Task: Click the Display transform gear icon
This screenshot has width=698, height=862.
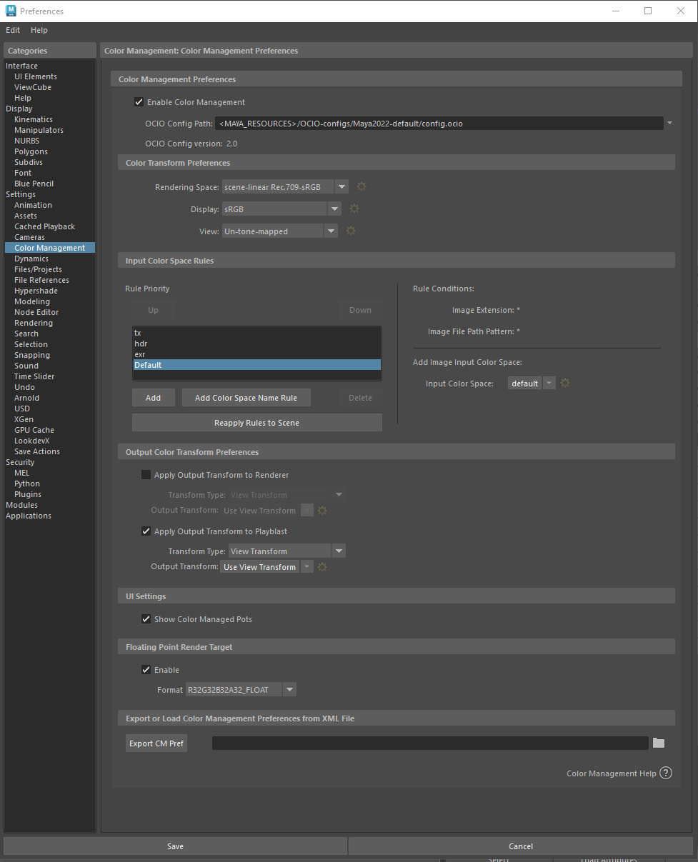Action: tap(354, 209)
